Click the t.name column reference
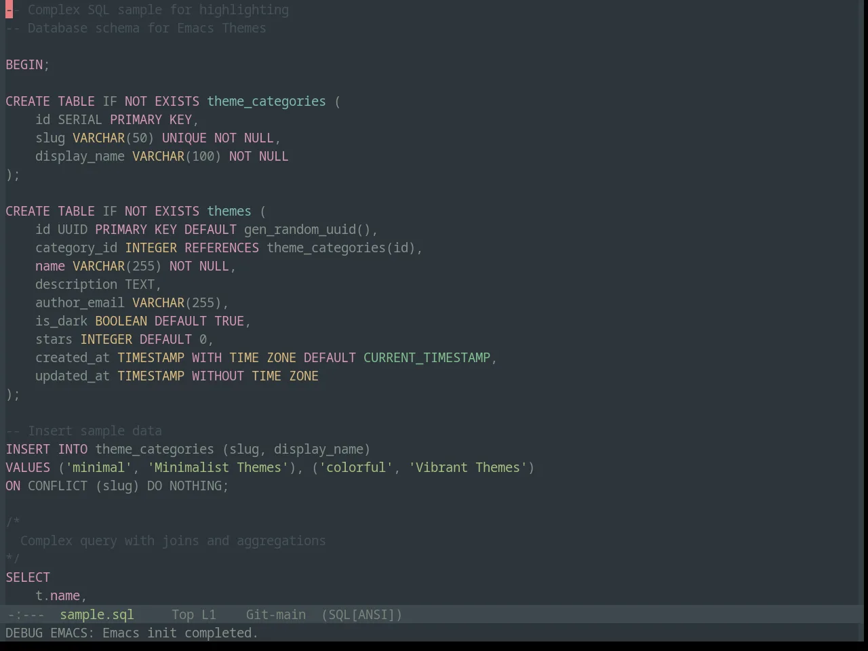 58,595
